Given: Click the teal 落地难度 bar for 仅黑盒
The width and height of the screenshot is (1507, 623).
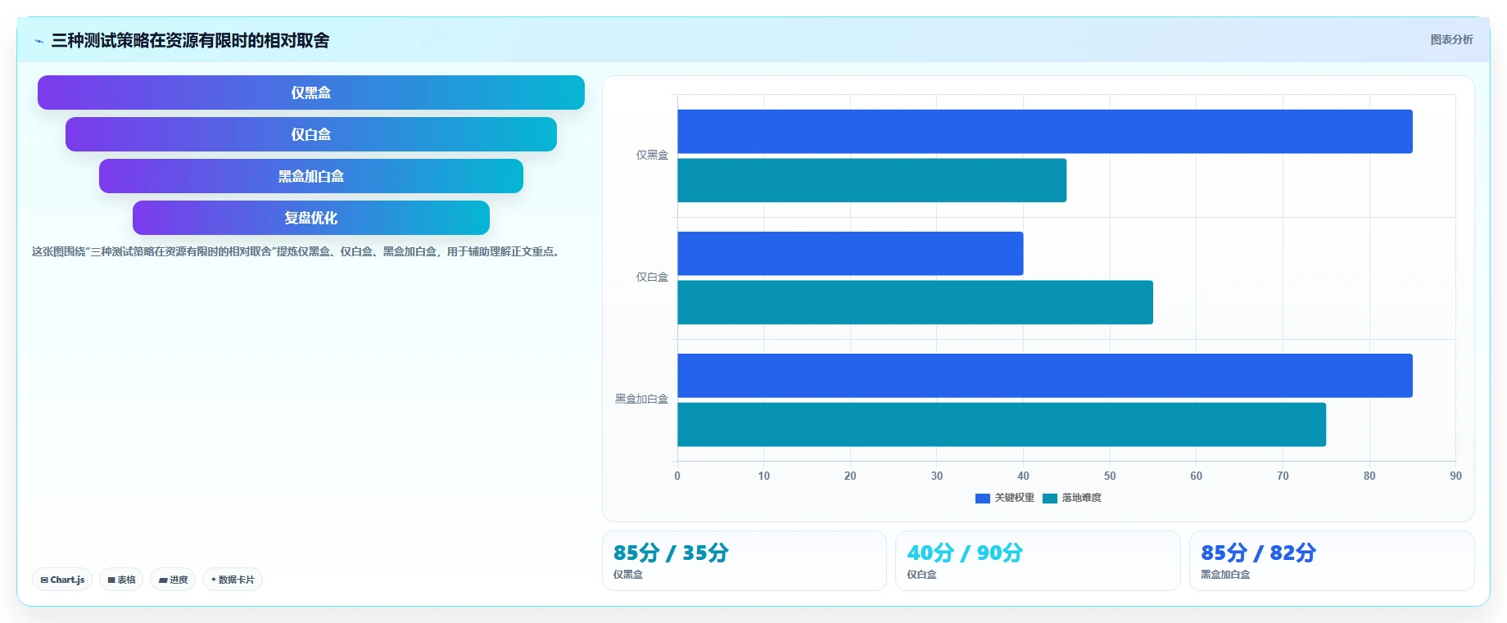Looking at the screenshot, I should pyautogui.click(x=872, y=180).
